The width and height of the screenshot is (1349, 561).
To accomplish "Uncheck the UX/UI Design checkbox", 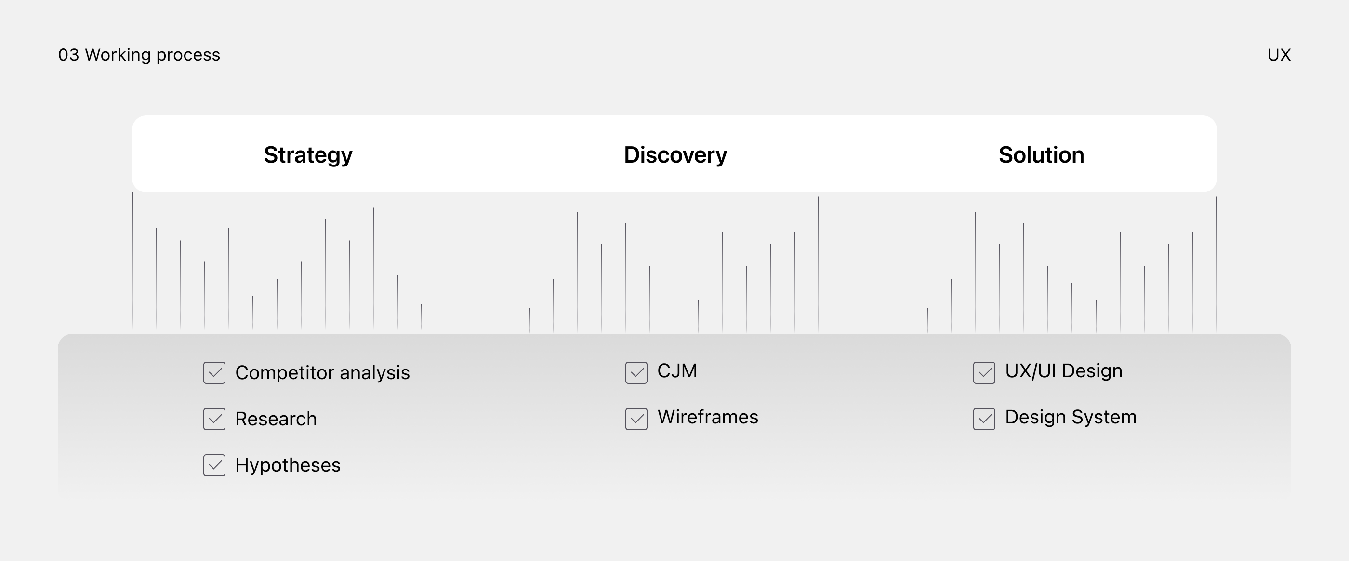I will point(984,373).
